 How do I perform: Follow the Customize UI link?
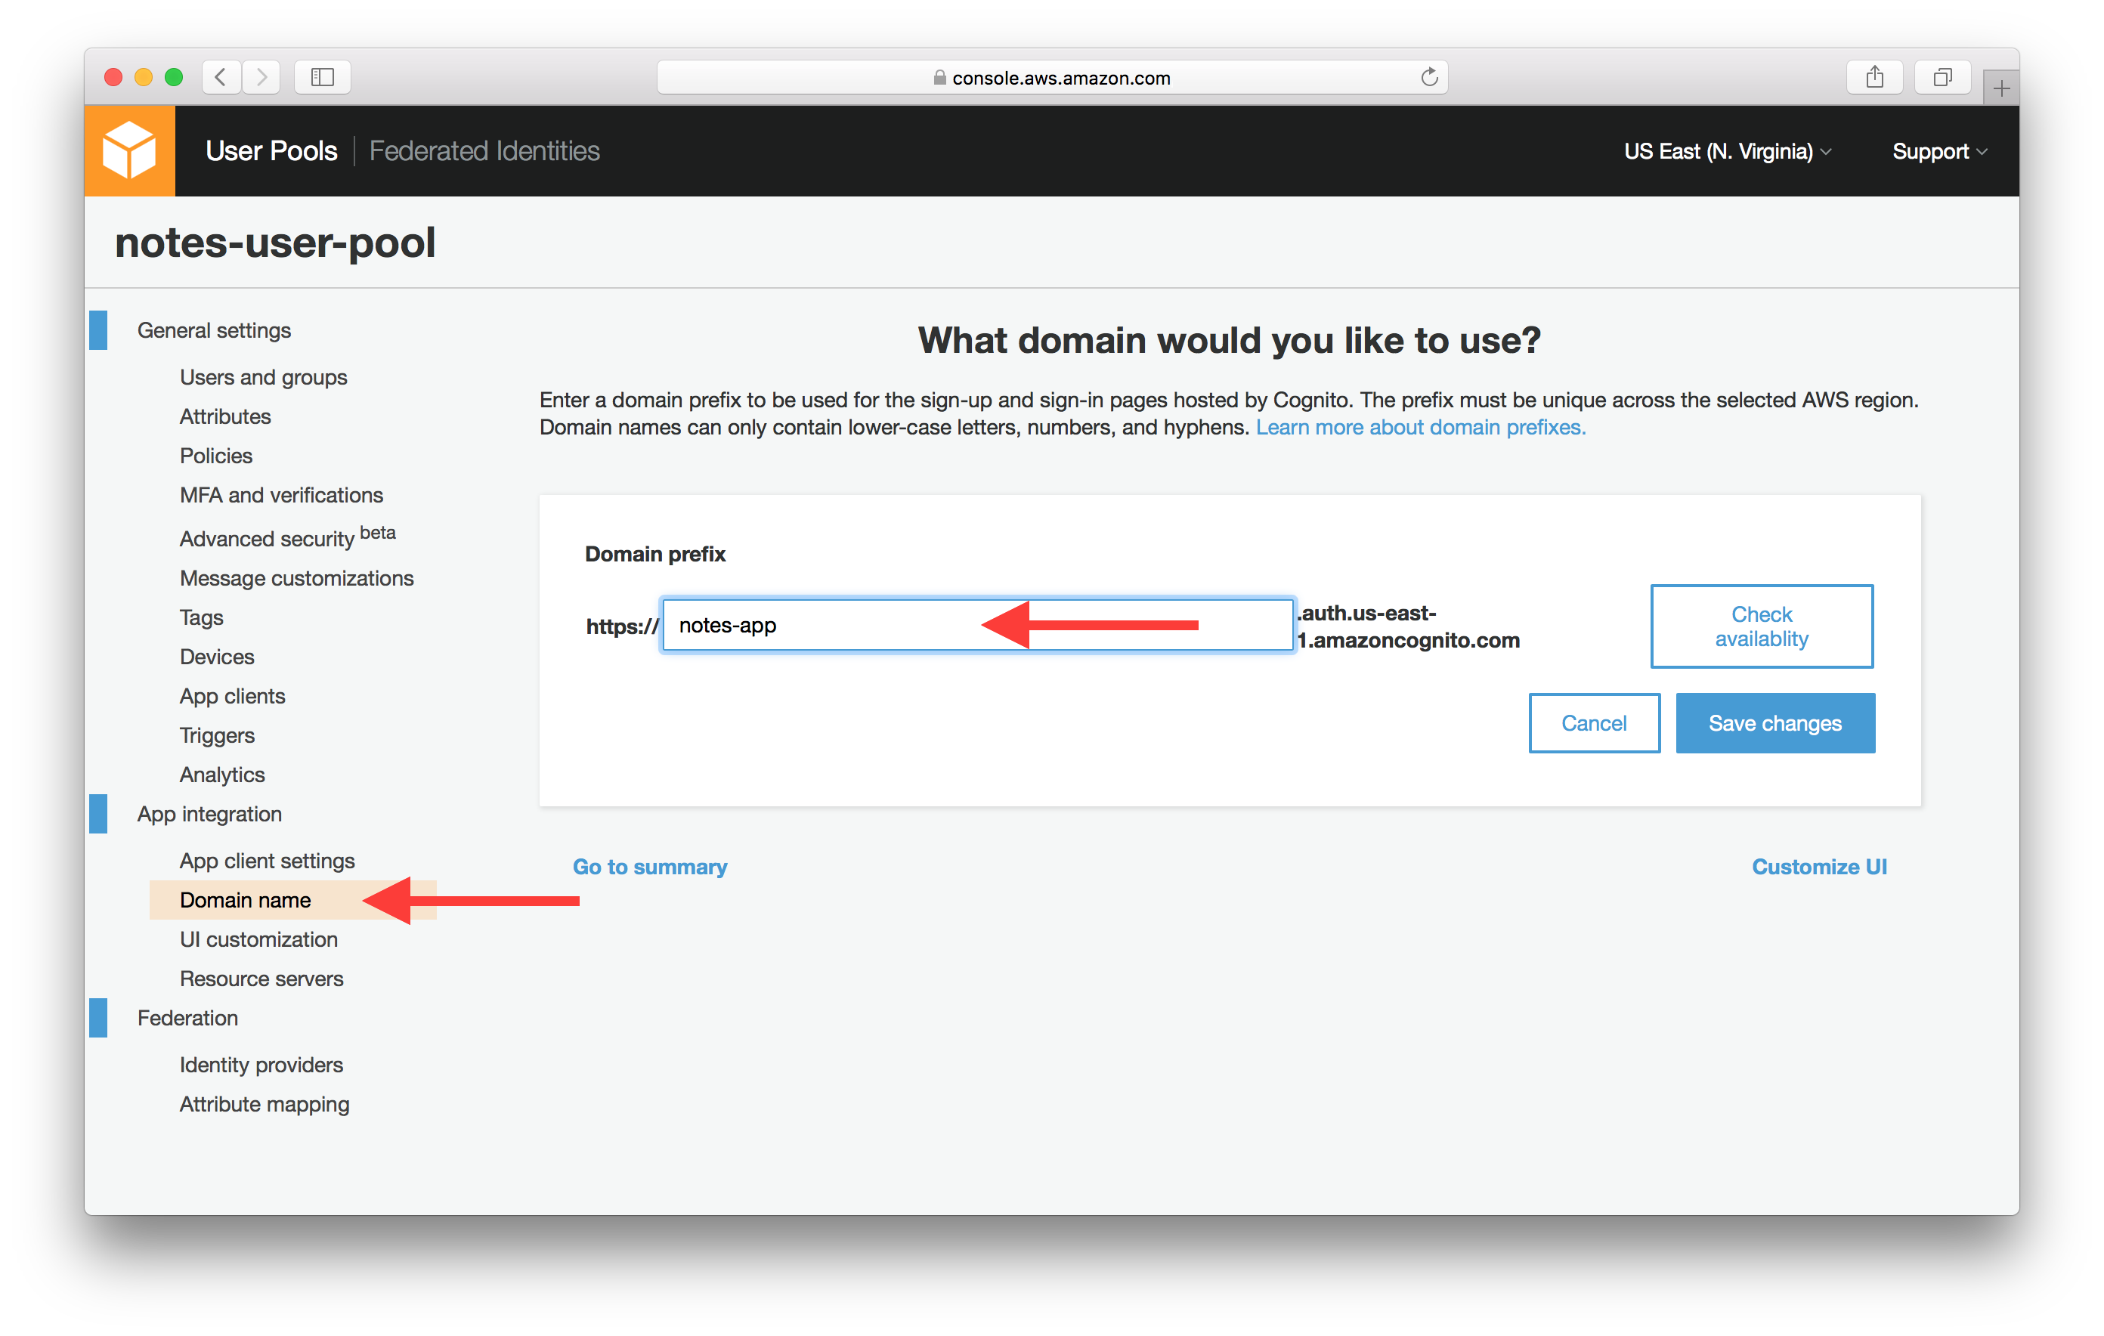pyautogui.click(x=1818, y=867)
